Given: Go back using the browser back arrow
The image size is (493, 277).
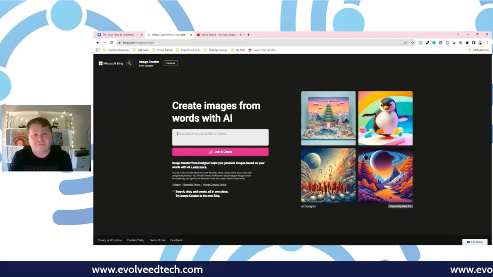Looking at the screenshot, I should 98,43.
